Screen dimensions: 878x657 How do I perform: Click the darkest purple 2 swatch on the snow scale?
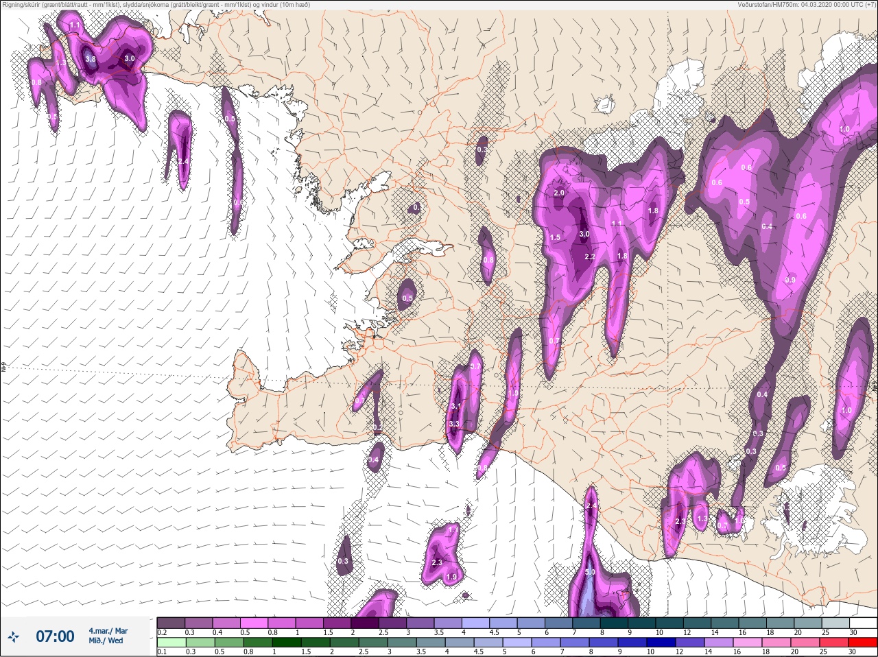[x=366, y=623]
